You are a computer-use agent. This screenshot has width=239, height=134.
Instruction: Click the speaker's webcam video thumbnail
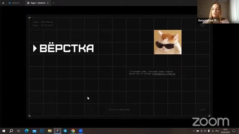point(218,12)
